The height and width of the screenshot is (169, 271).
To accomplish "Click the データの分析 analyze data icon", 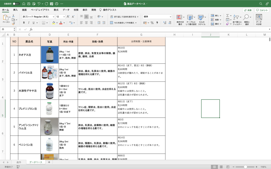I will [259, 20].
